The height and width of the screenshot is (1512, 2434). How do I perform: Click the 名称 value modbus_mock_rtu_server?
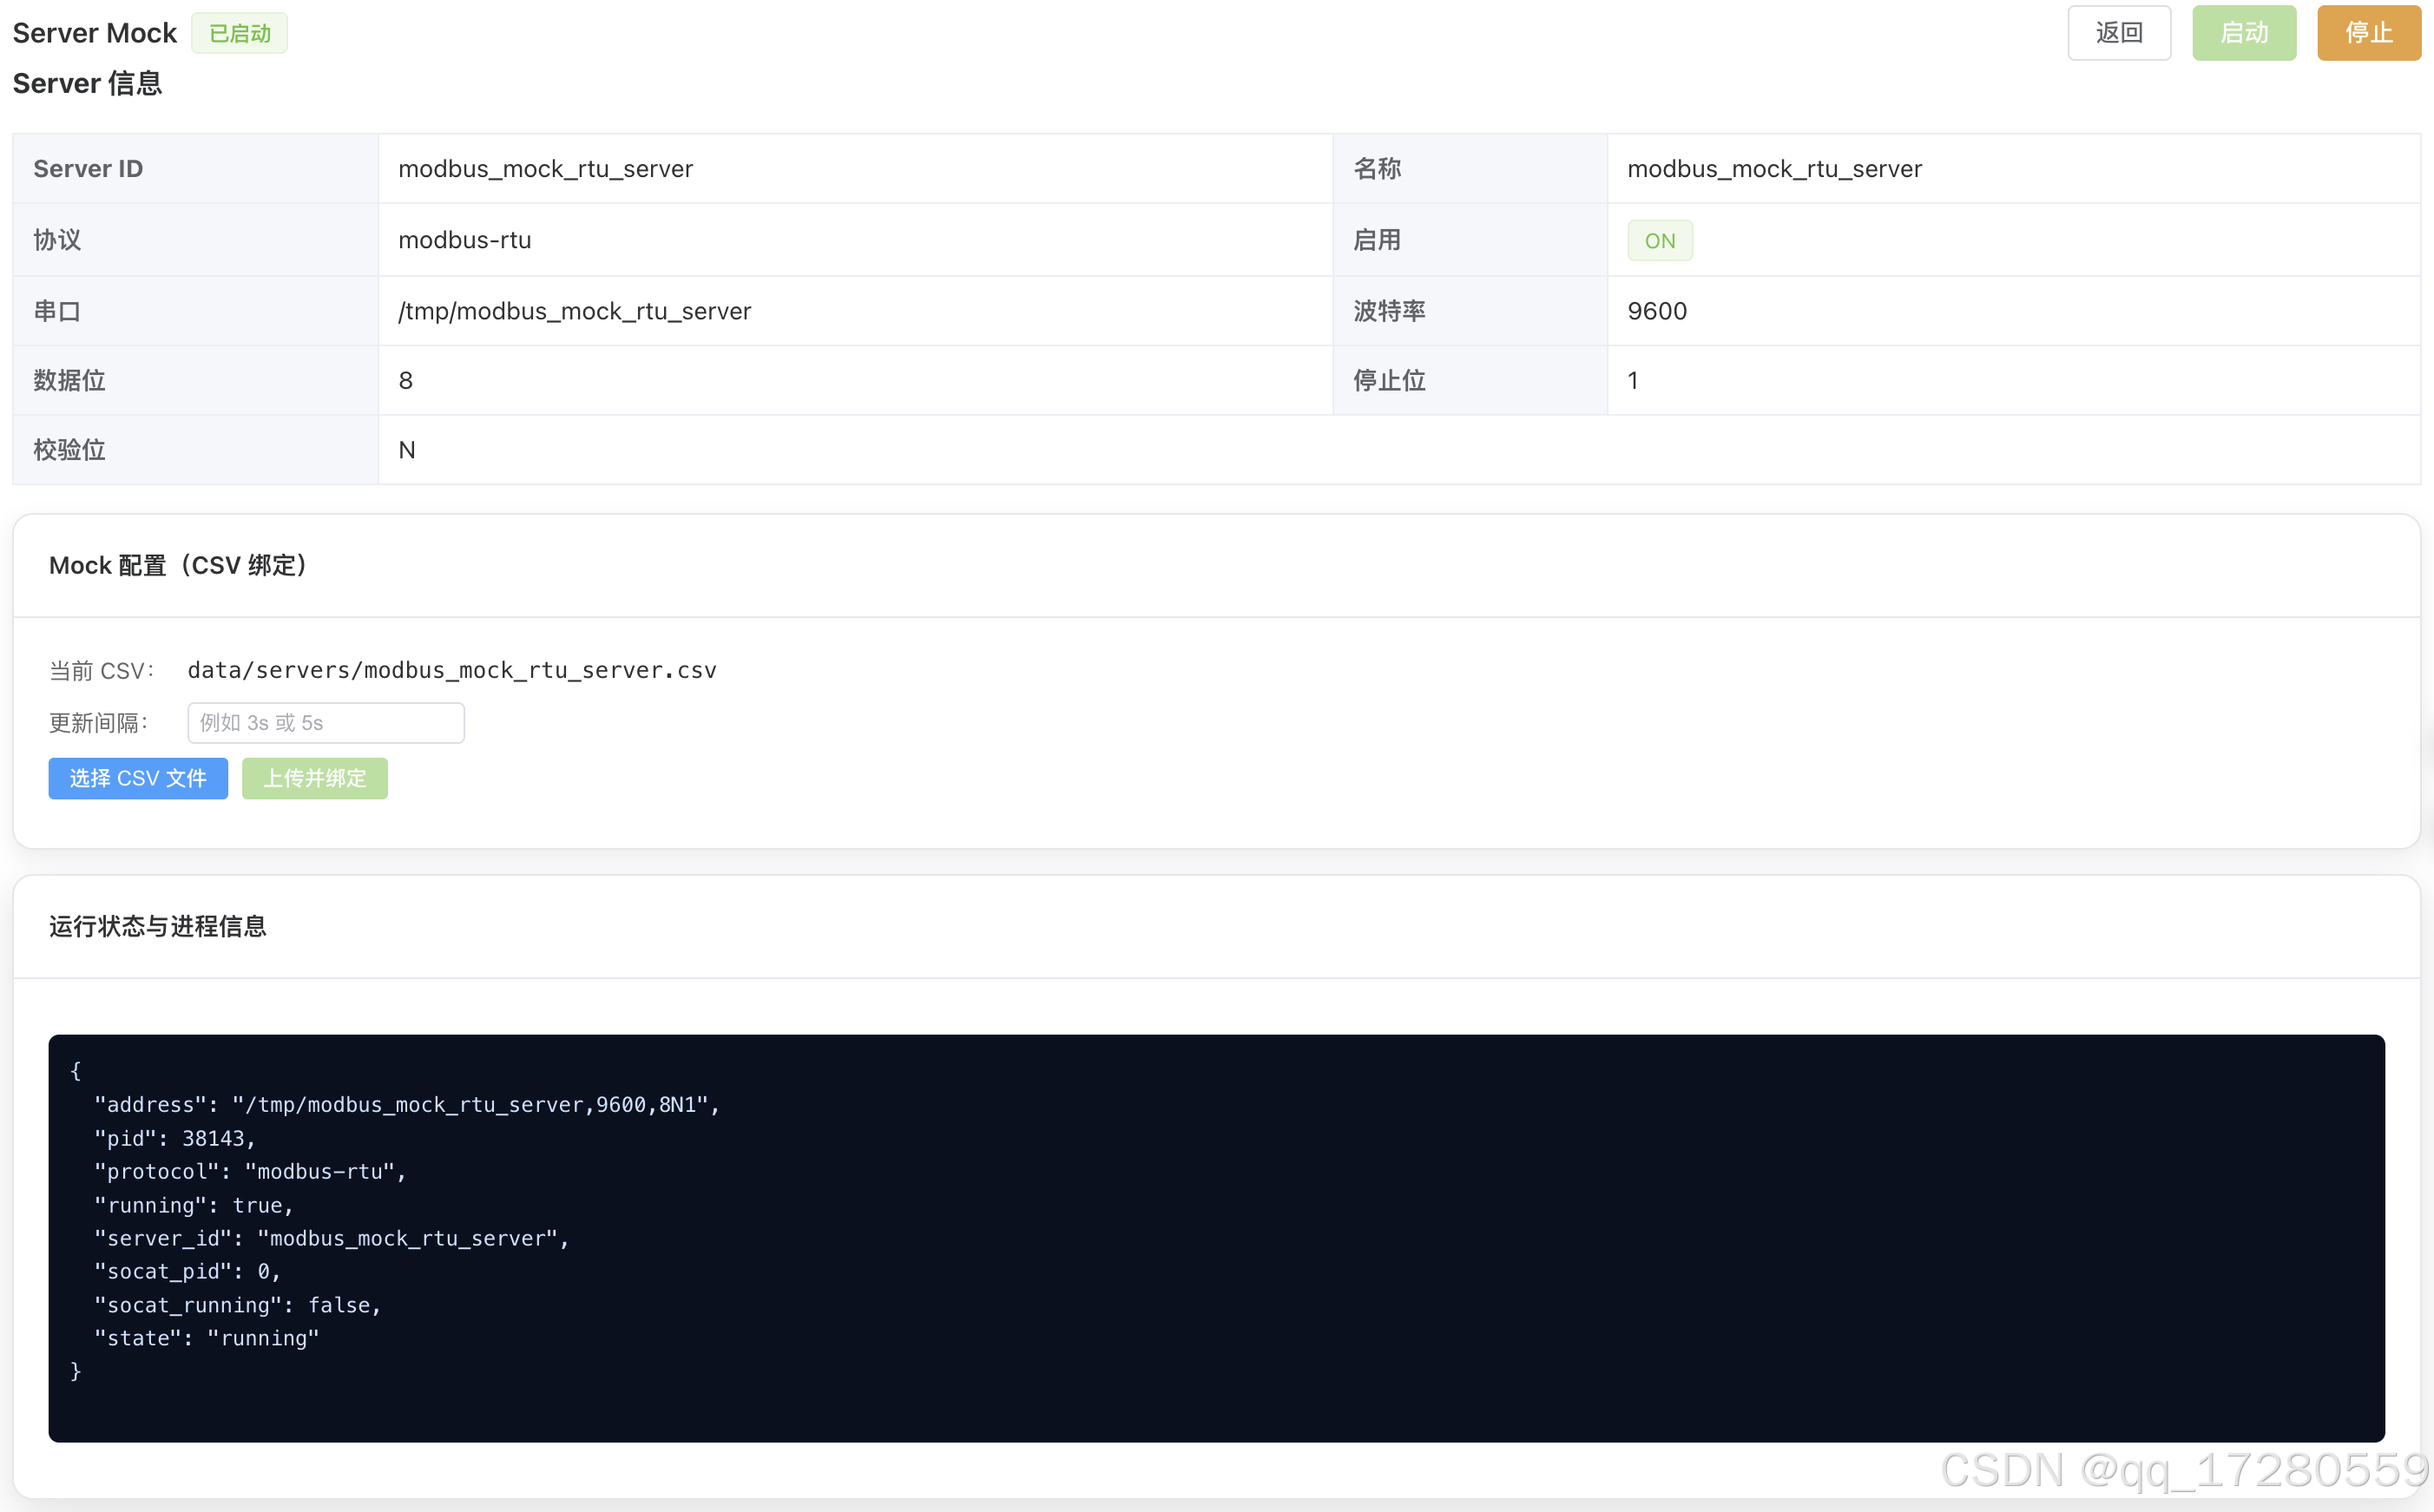[x=1774, y=169]
